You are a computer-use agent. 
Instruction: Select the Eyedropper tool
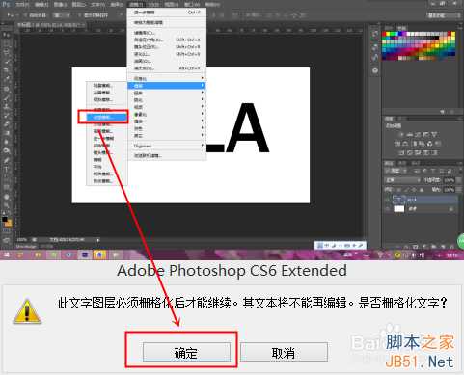pos(6,78)
